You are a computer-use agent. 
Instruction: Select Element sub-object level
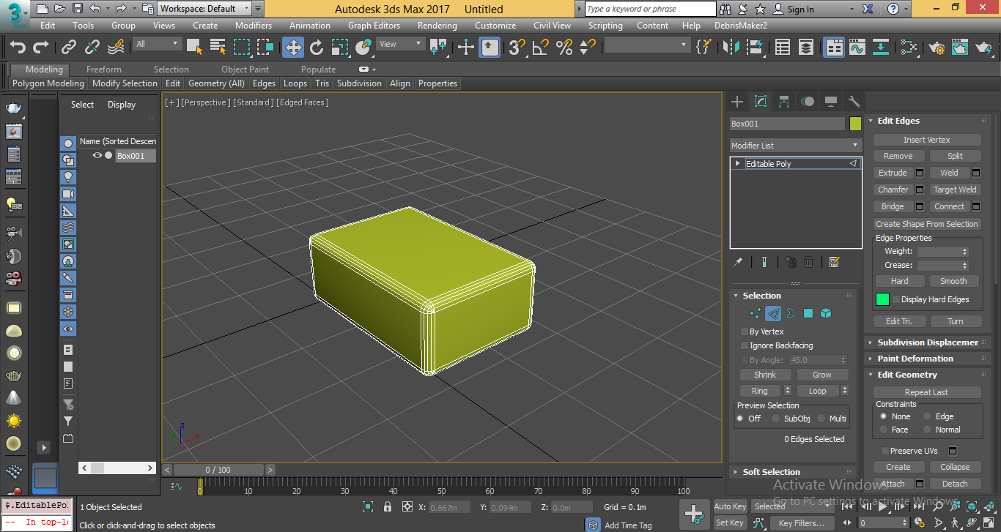point(826,313)
